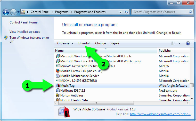Refresh the Programs and Features view

(126, 12)
